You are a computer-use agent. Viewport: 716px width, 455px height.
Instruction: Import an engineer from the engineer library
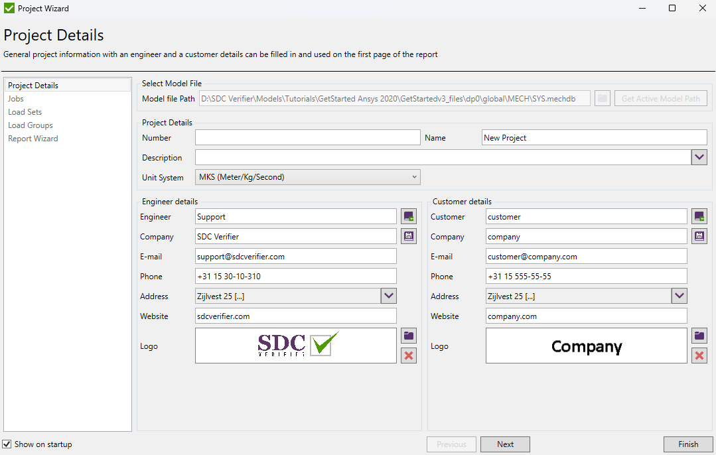[408, 216]
